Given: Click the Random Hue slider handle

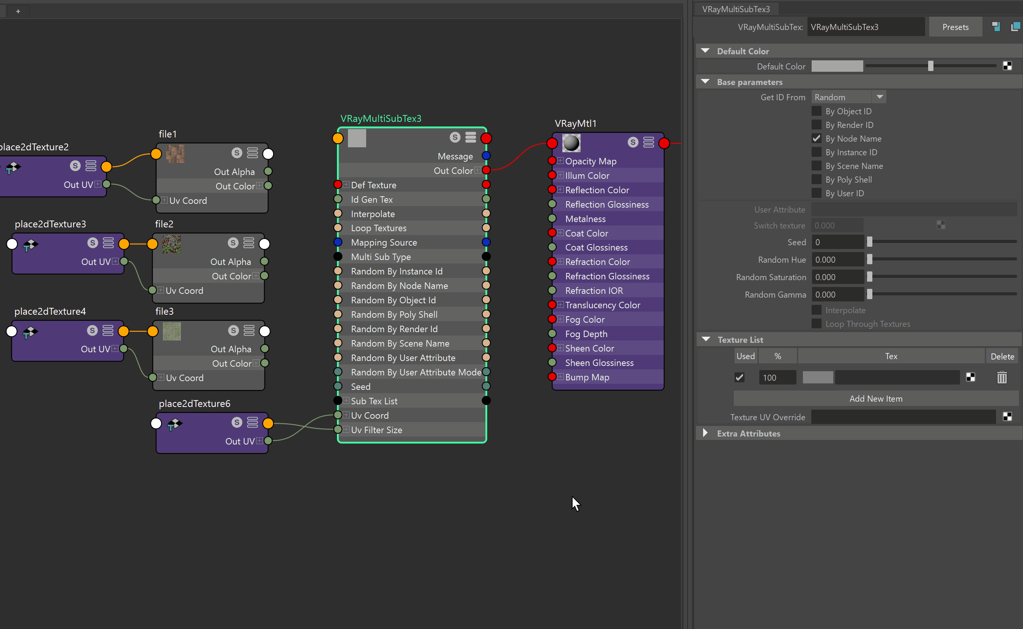Looking at the screenshot, I should coord(870,260).
